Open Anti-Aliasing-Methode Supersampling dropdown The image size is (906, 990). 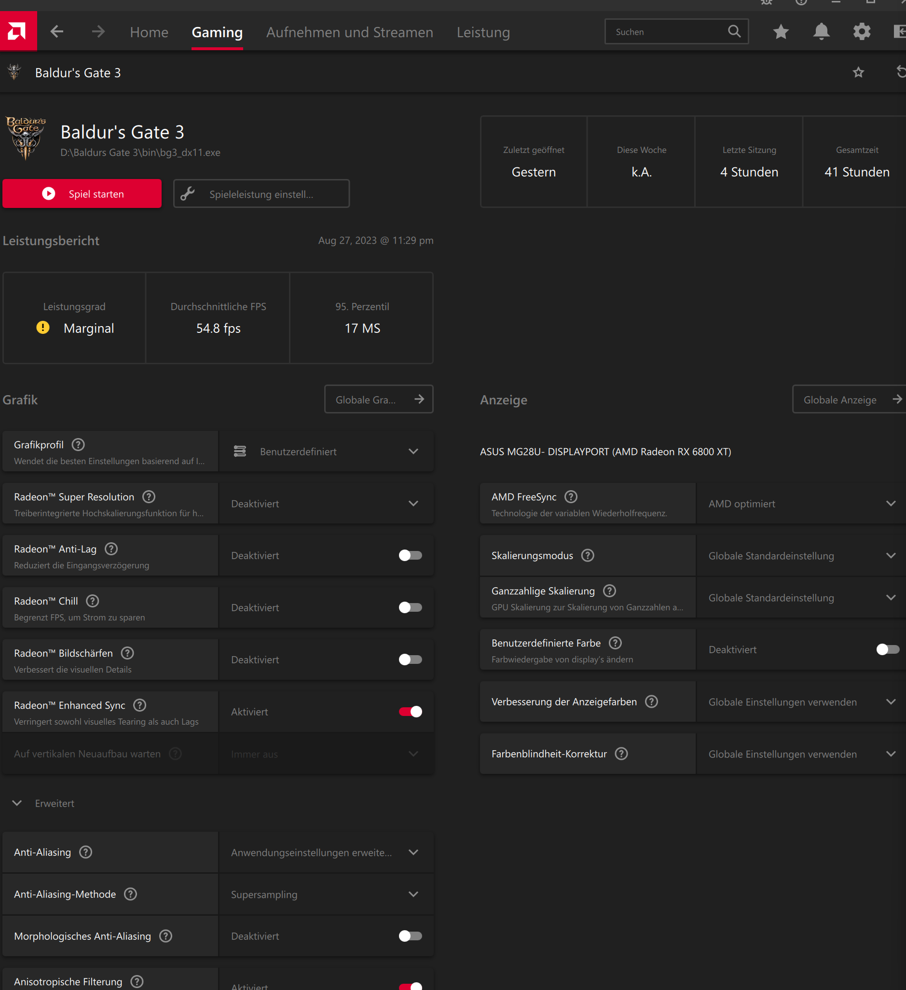[x=326, y=894]
